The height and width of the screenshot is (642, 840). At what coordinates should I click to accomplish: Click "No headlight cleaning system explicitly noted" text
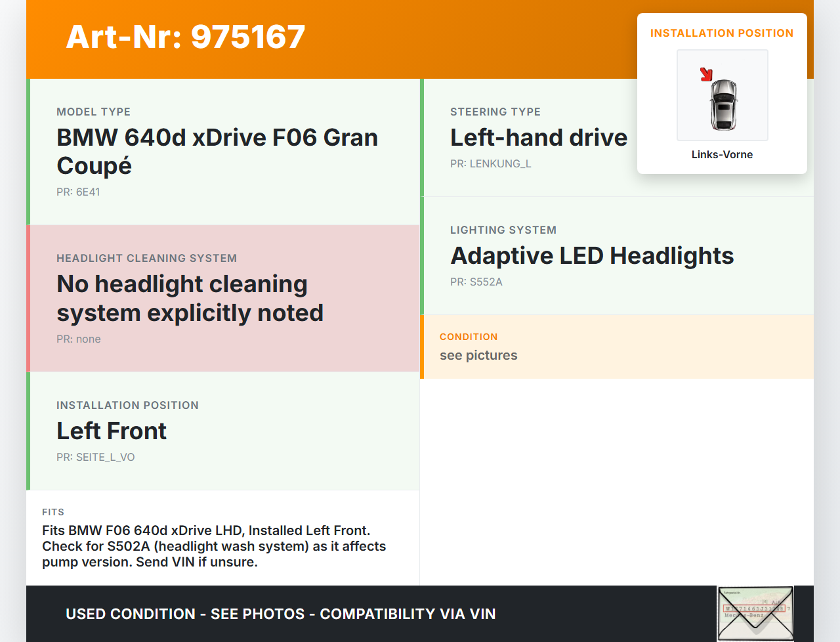(x=190, y=298)
